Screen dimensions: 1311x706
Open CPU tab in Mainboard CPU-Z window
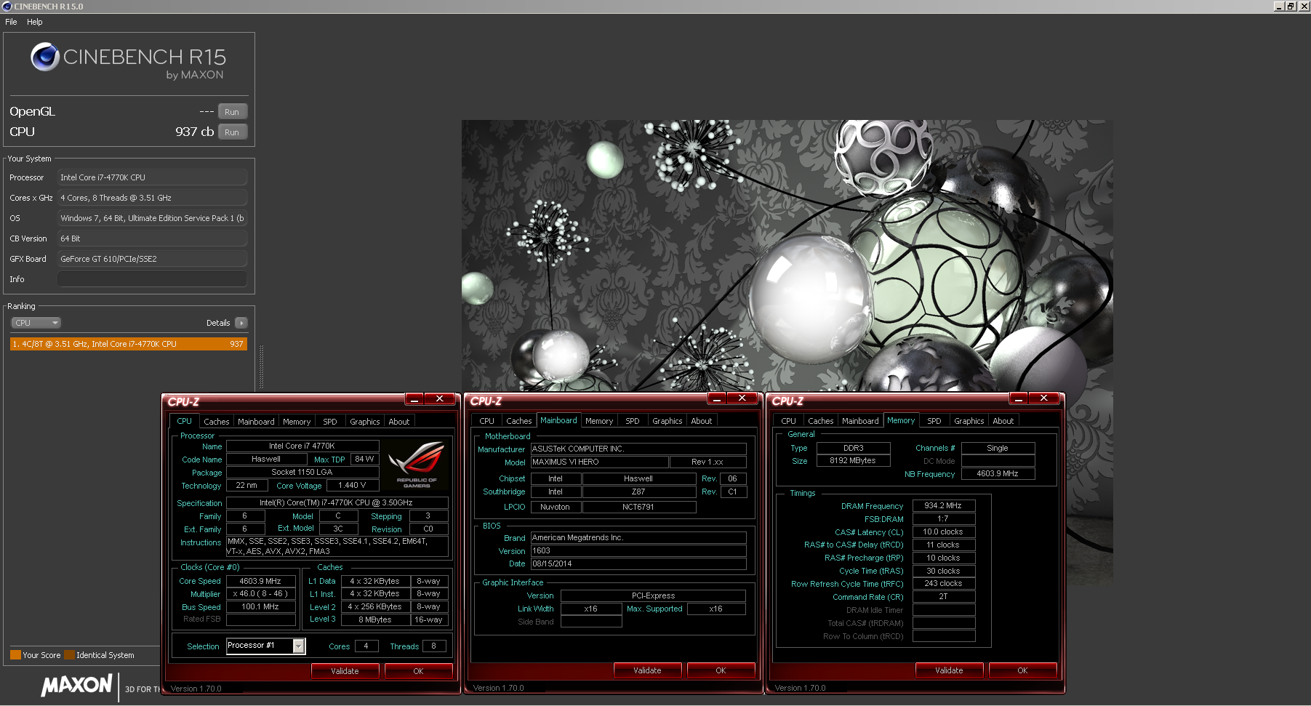click(486, 421)
